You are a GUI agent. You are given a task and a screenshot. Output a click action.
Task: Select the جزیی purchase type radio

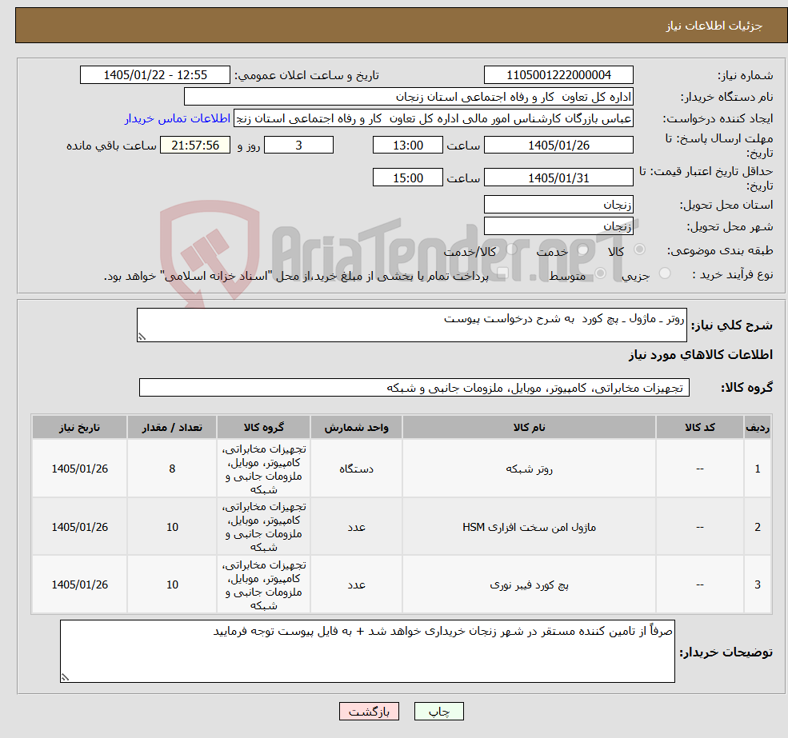pyautogui.click(x=664, y=273)
